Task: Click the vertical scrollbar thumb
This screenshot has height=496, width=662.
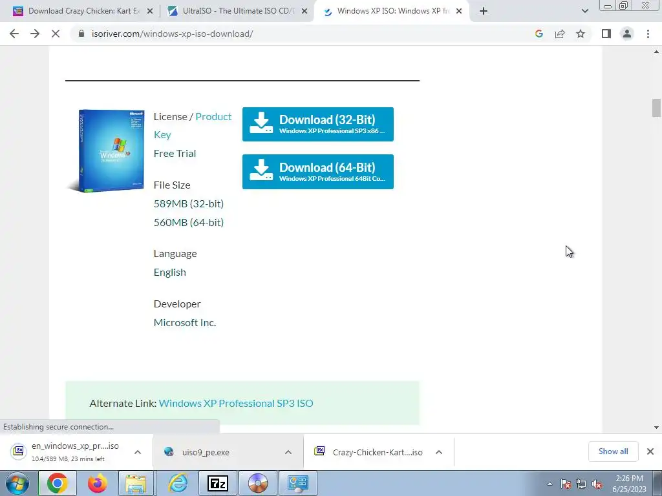Action: click(656, 108)
